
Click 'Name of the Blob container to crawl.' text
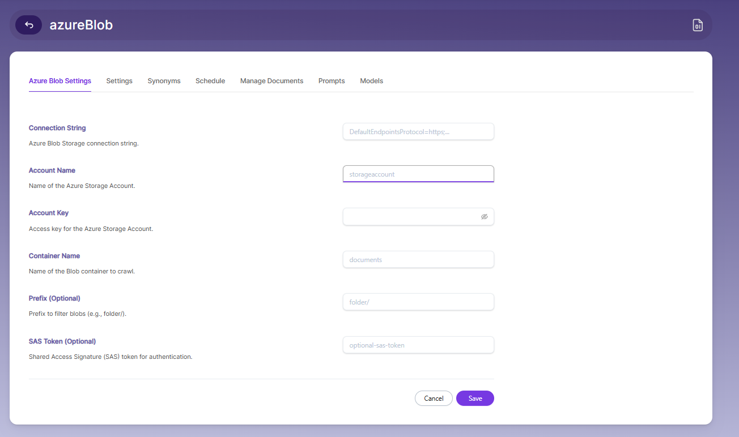coord(82,271)
